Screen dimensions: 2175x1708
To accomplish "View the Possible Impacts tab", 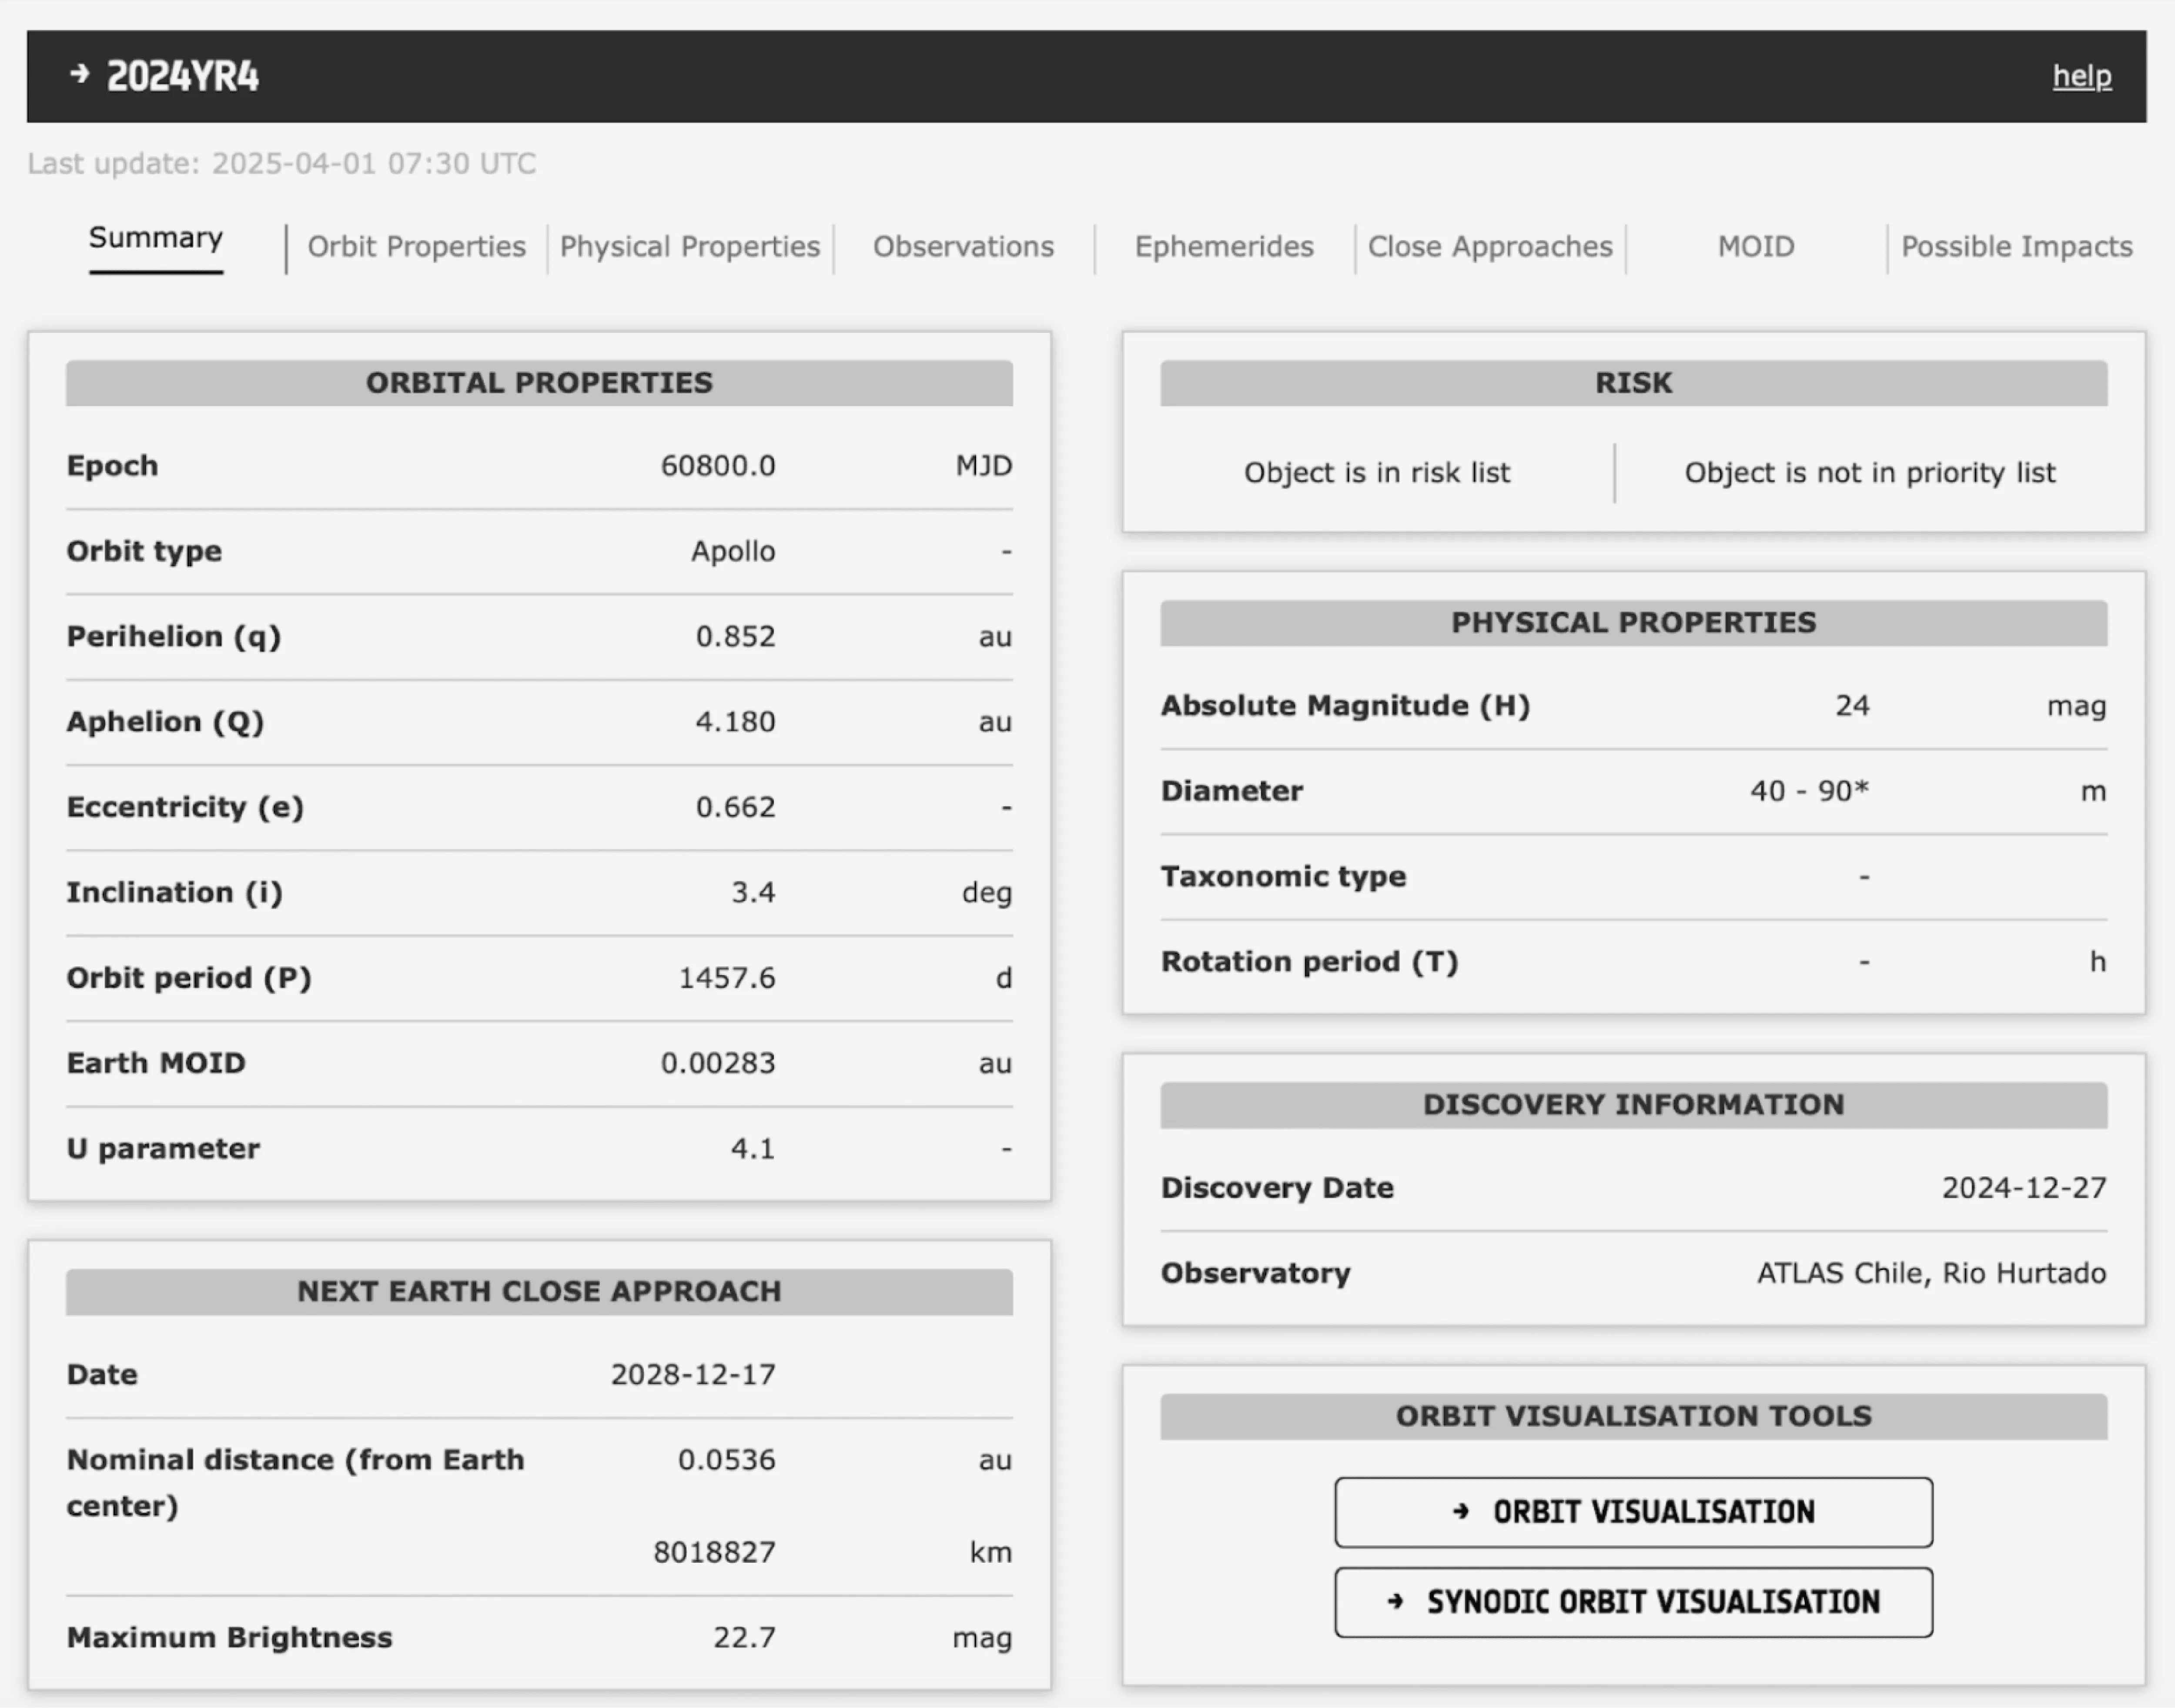I will [x=2017, y=247].
